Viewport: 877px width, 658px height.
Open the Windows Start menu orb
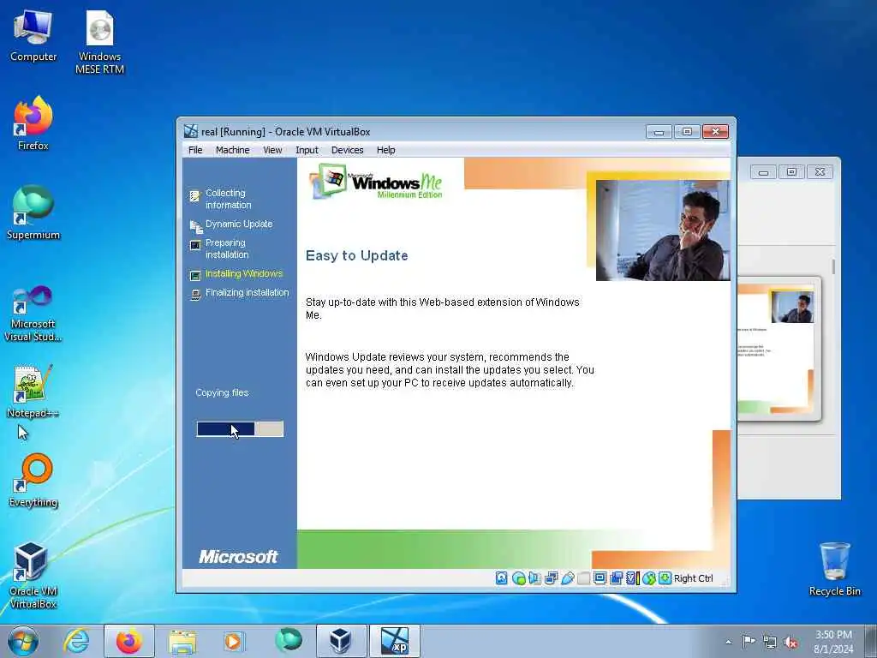pyautogui.click(x=23, y=641)
